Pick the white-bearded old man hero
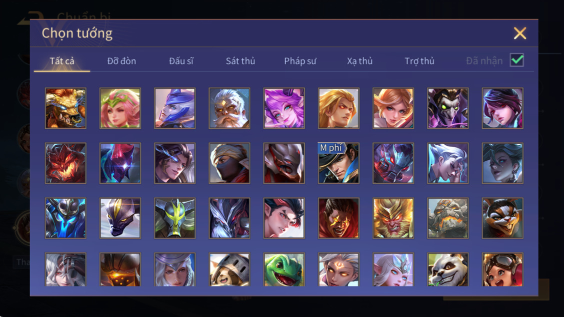The image size is (564, 317). 229,108
